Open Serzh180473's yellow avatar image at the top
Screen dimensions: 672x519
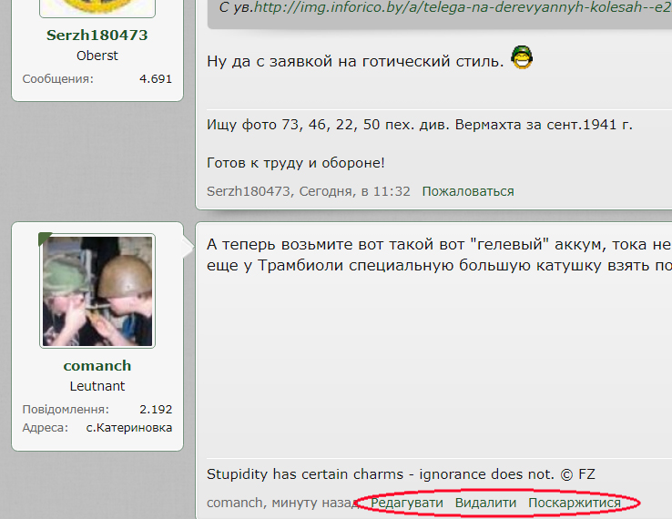(97, 7)
